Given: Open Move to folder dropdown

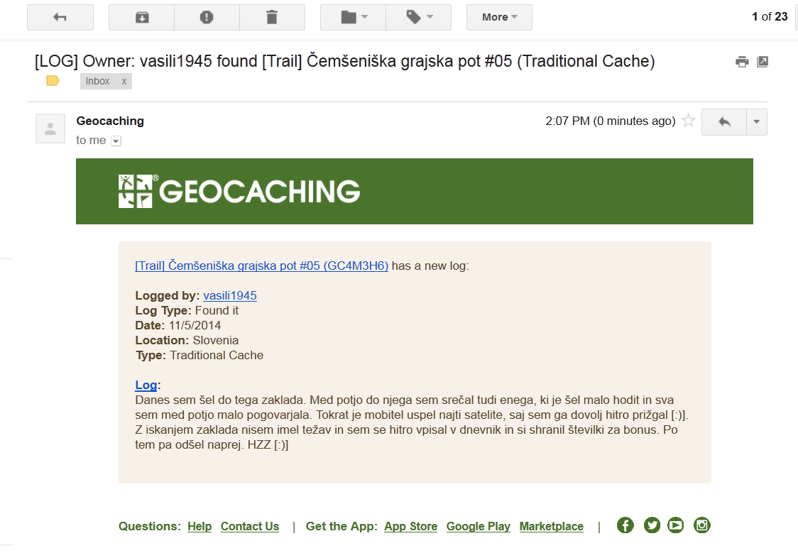Looking at the screenshot, I should coord(353,17).
